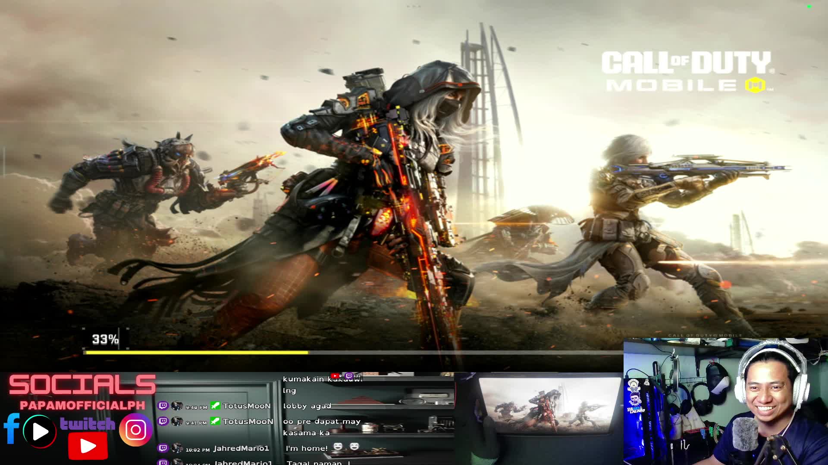
Task: Click the "lobby agad" chat message
Action: (307, 406)
